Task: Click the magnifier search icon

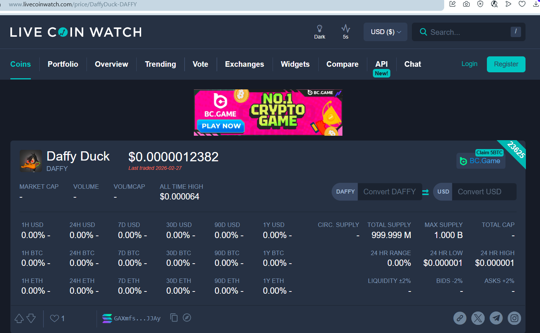Action: (x=423, y=32)
